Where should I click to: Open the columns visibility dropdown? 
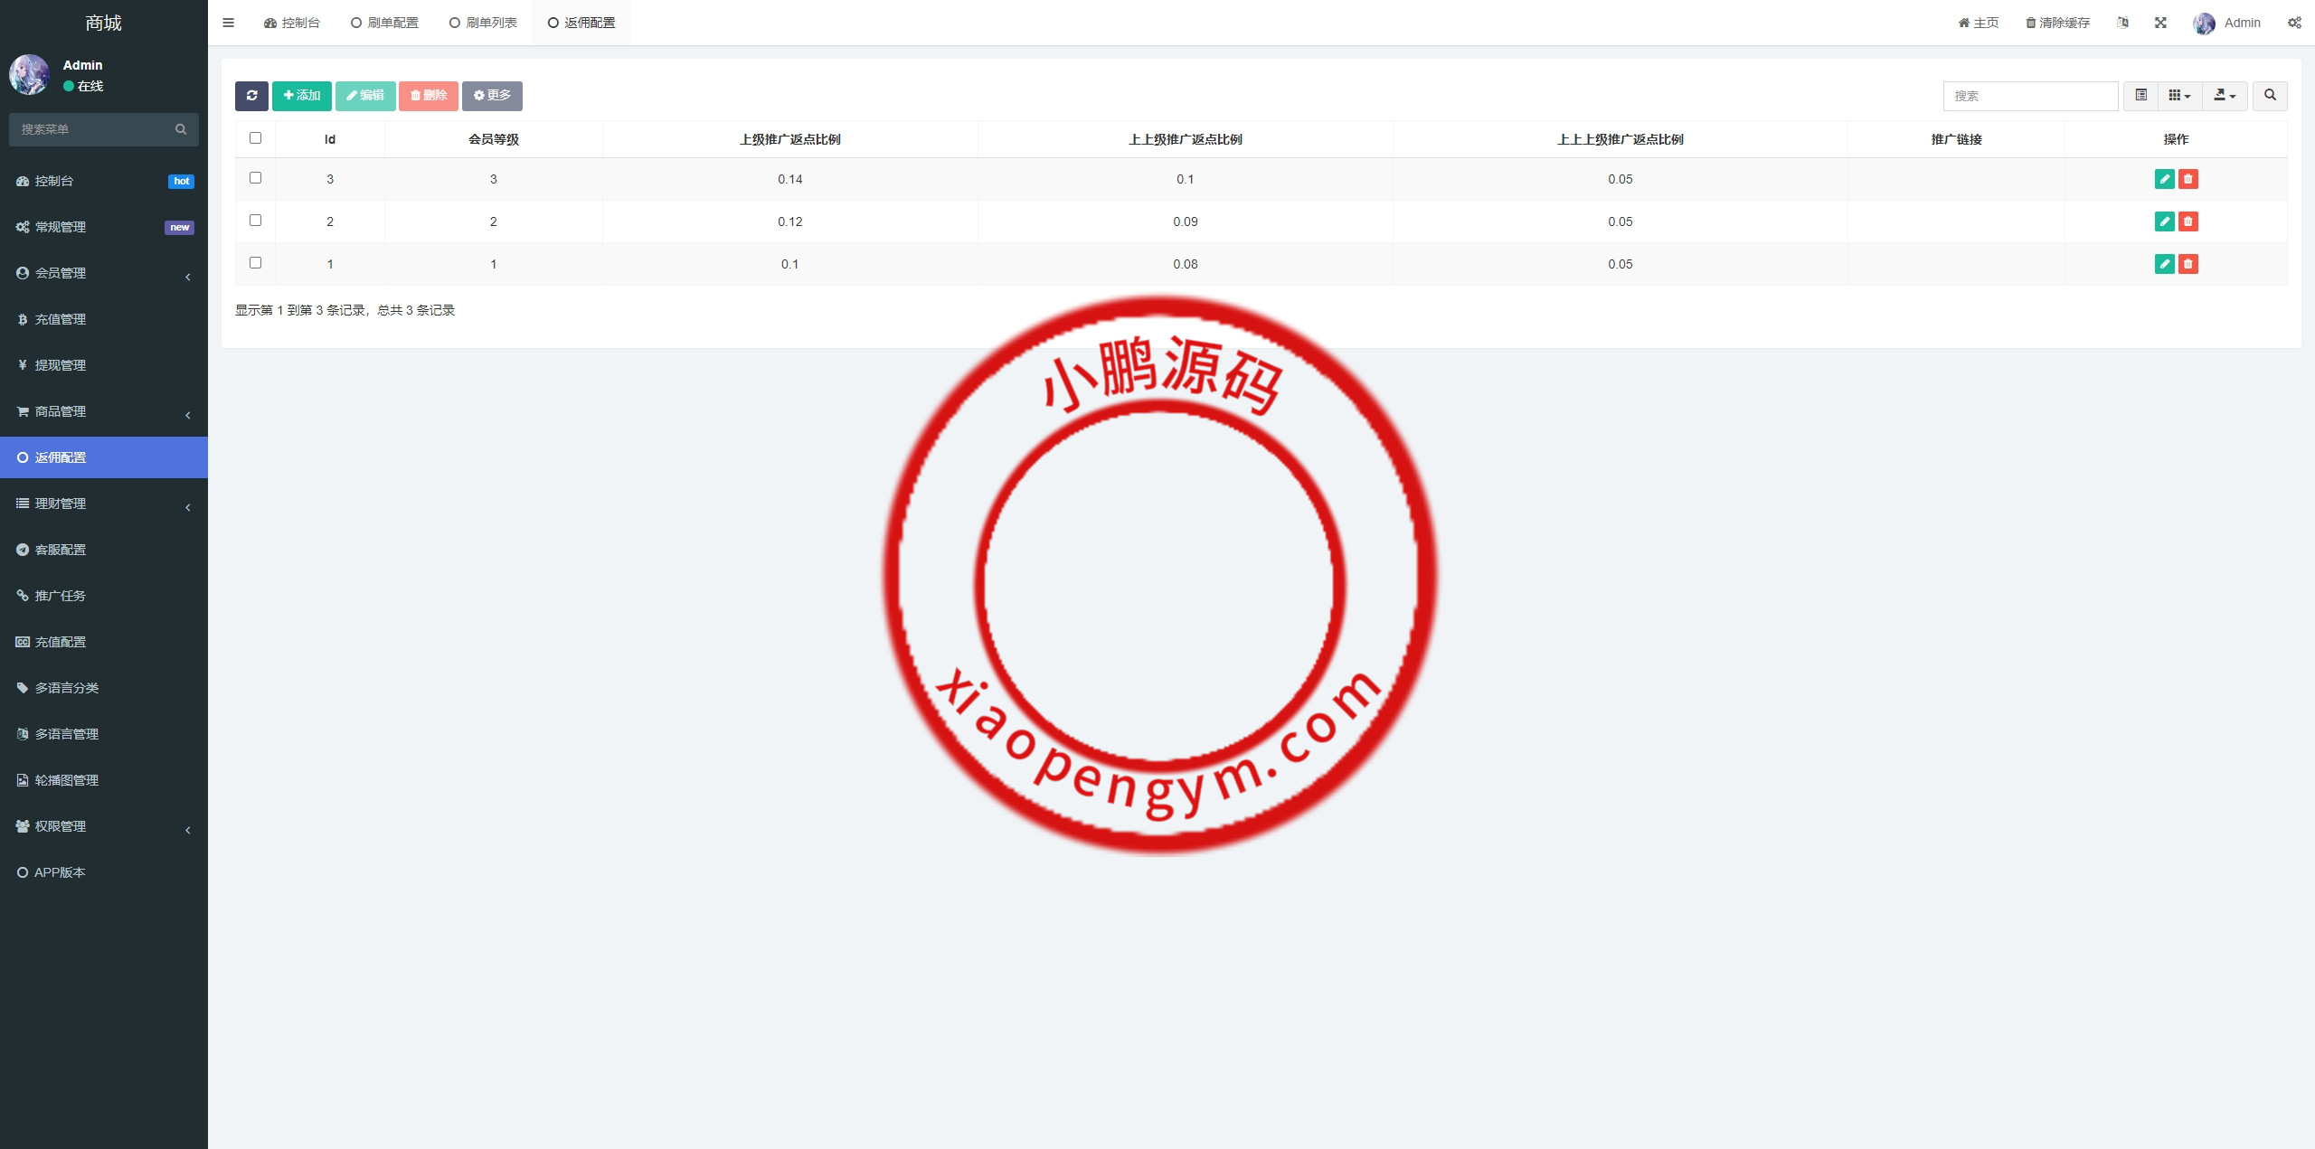tap(2179, 96)
